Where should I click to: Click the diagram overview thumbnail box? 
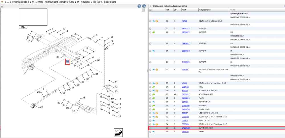click(x=33, y=17)
